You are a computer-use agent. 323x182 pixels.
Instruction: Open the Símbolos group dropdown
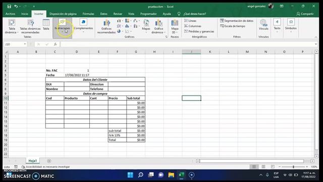pyautogui.click(x=291, y=26)
